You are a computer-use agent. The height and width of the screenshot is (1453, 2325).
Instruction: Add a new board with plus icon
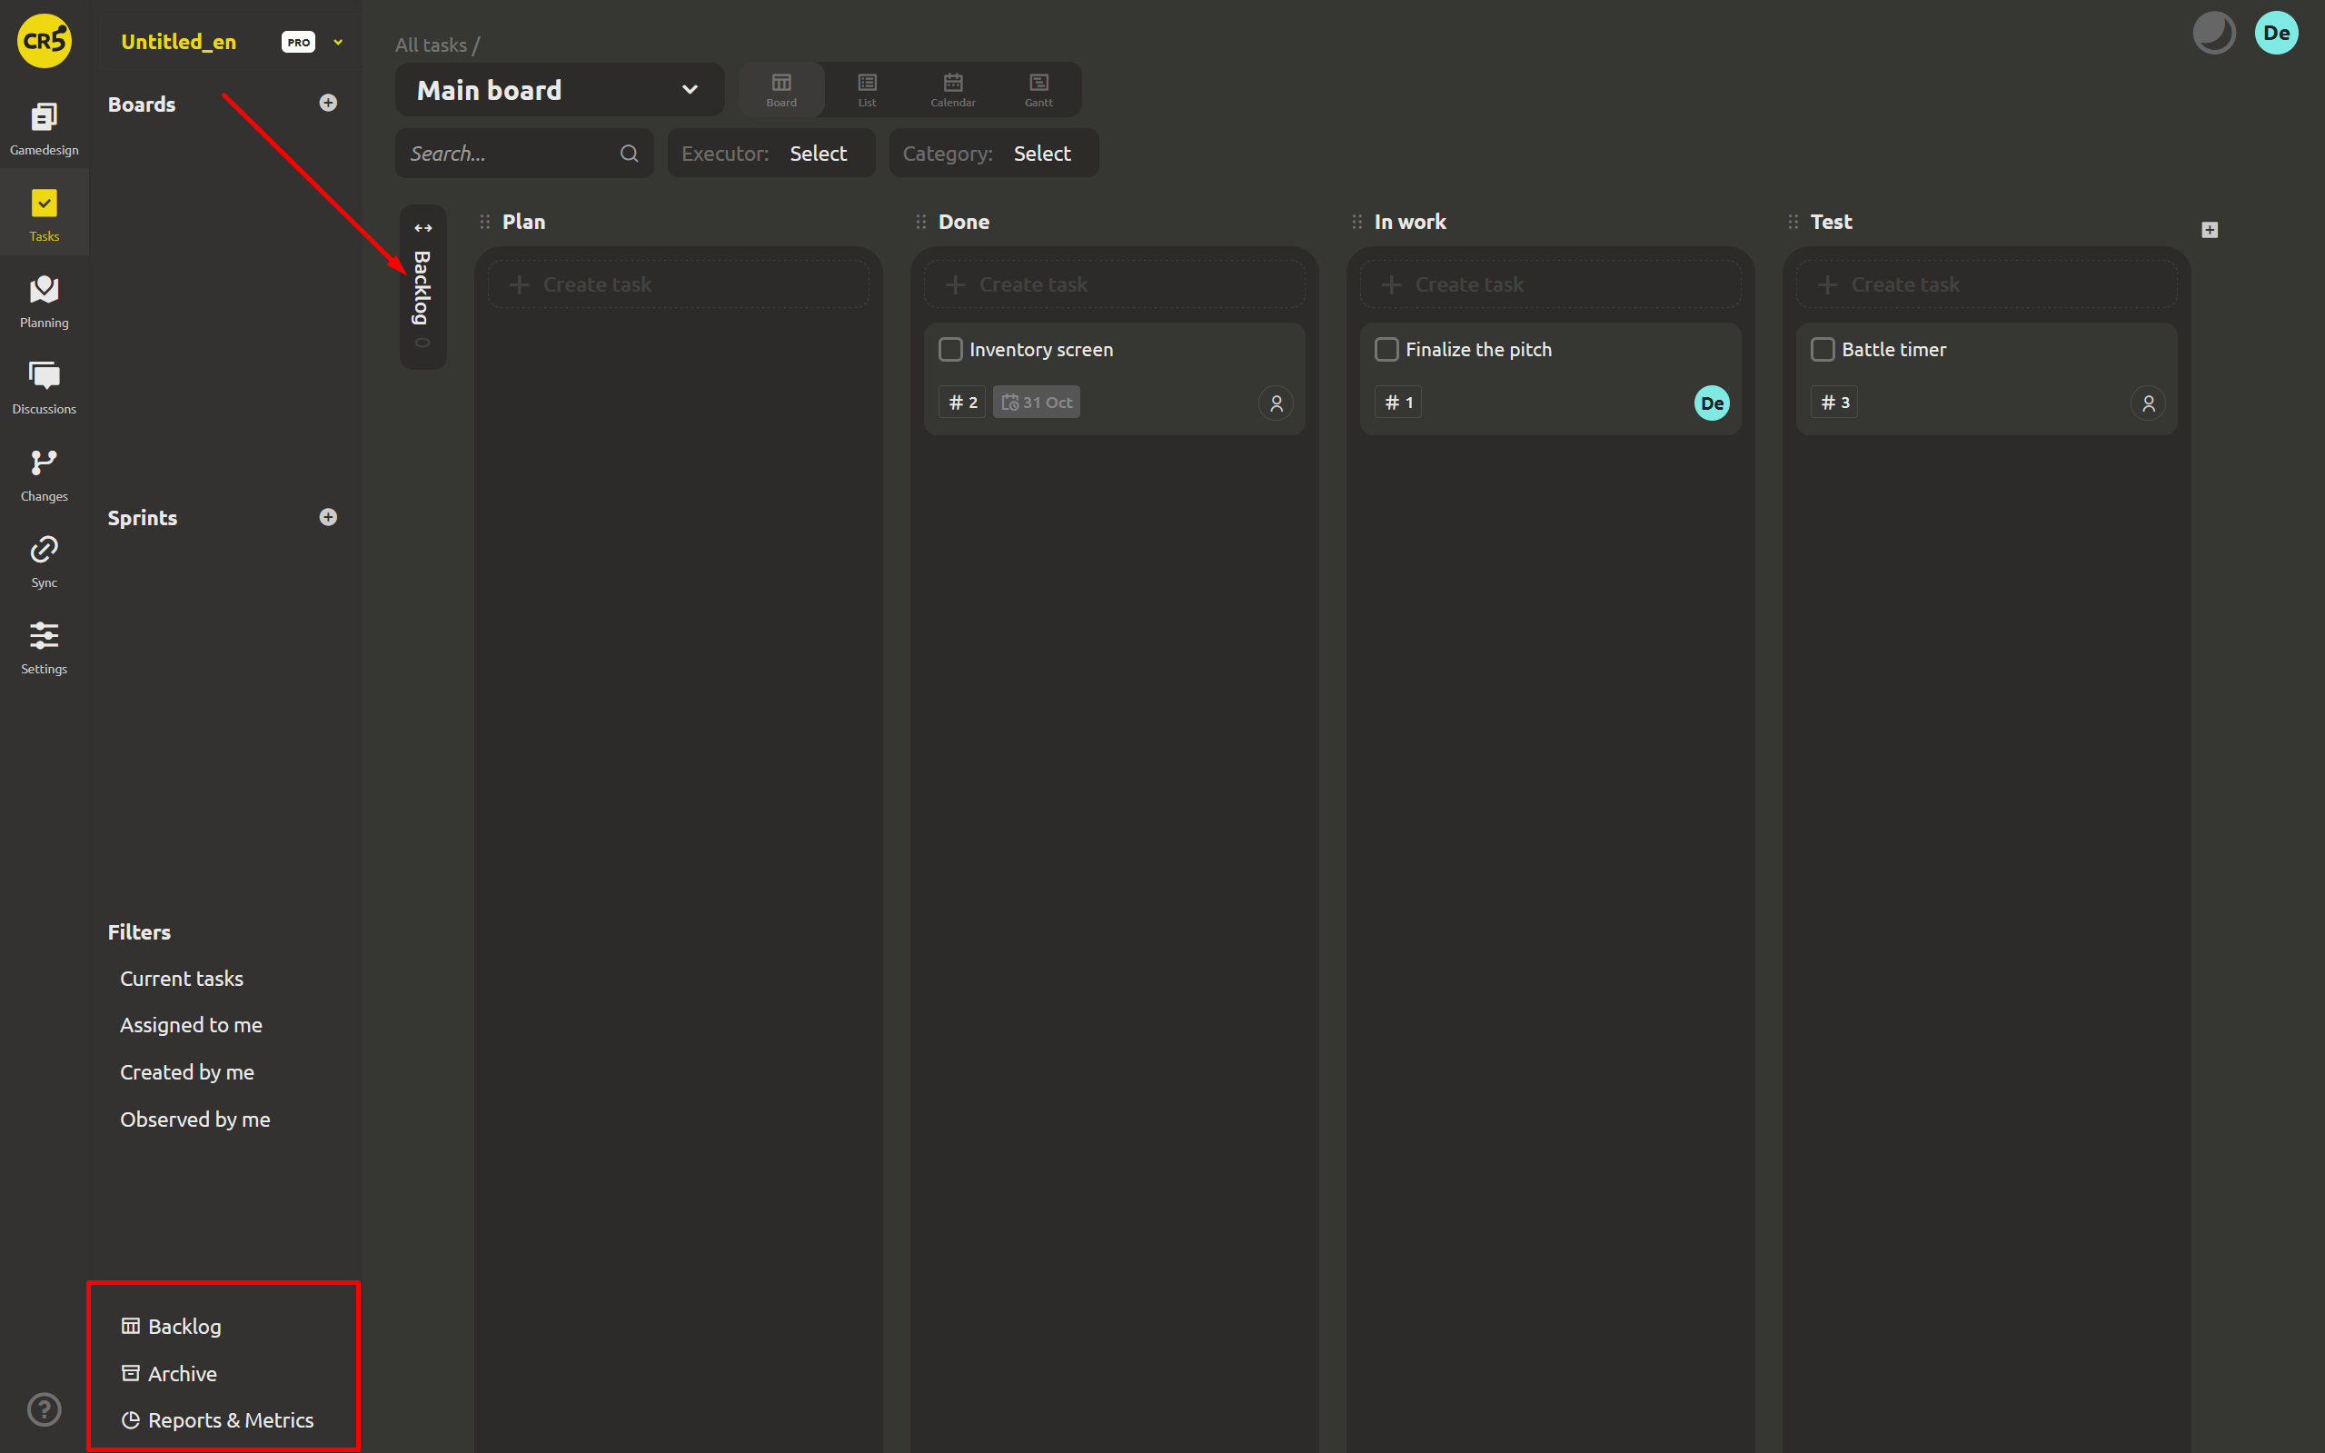point(328,103)
